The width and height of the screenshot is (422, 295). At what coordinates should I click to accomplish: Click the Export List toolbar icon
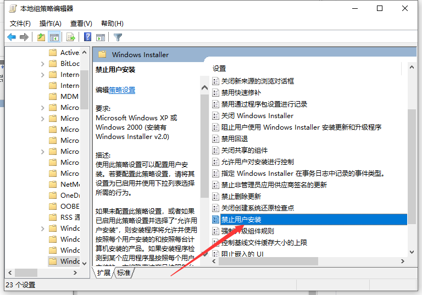point(70,37)
